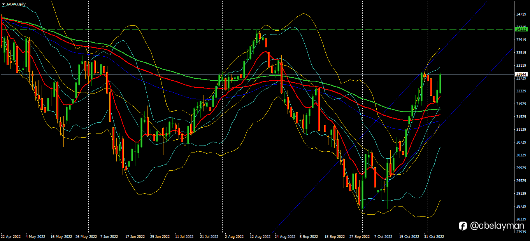Image resolution: width=530 pixels, height=241 pixels.
Task: Click the 33519 price axis value
Action: click(x=521, y=52)
